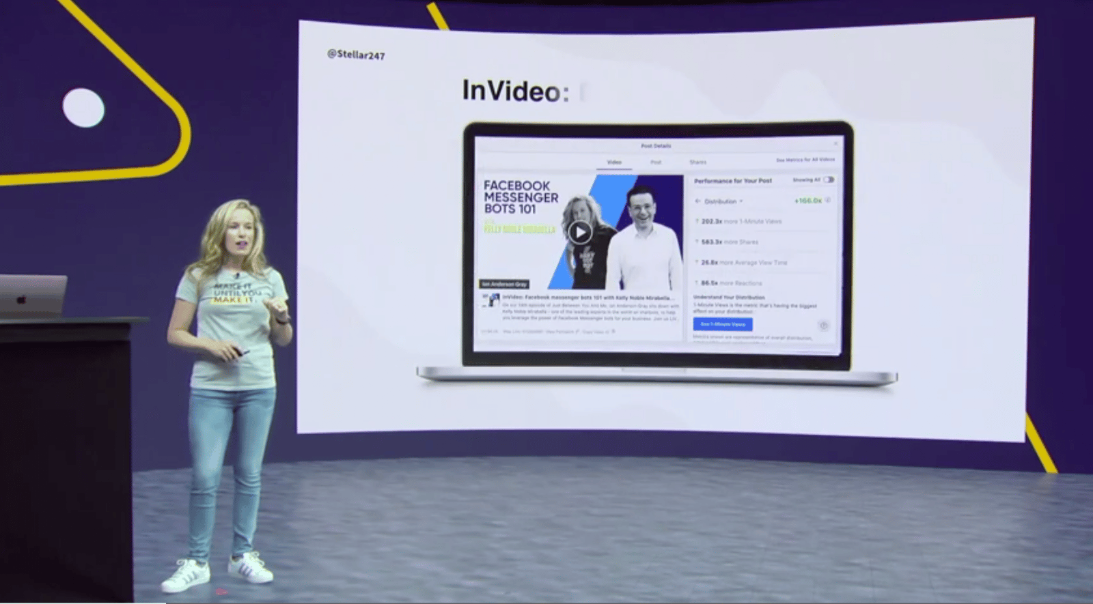
Task: Play the Facebook Messenger Bots 101 video
Action: pos(580,233)
